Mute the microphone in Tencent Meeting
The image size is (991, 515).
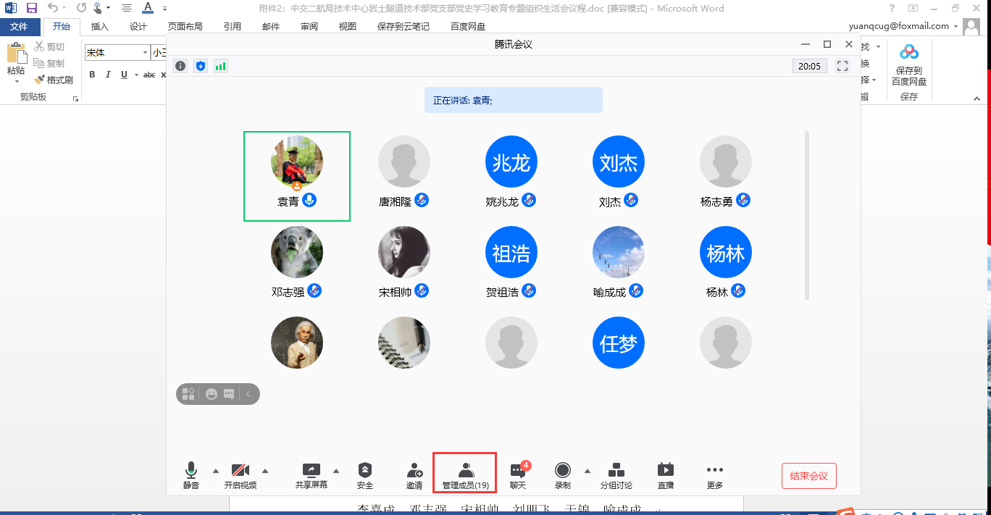point(191,475)
